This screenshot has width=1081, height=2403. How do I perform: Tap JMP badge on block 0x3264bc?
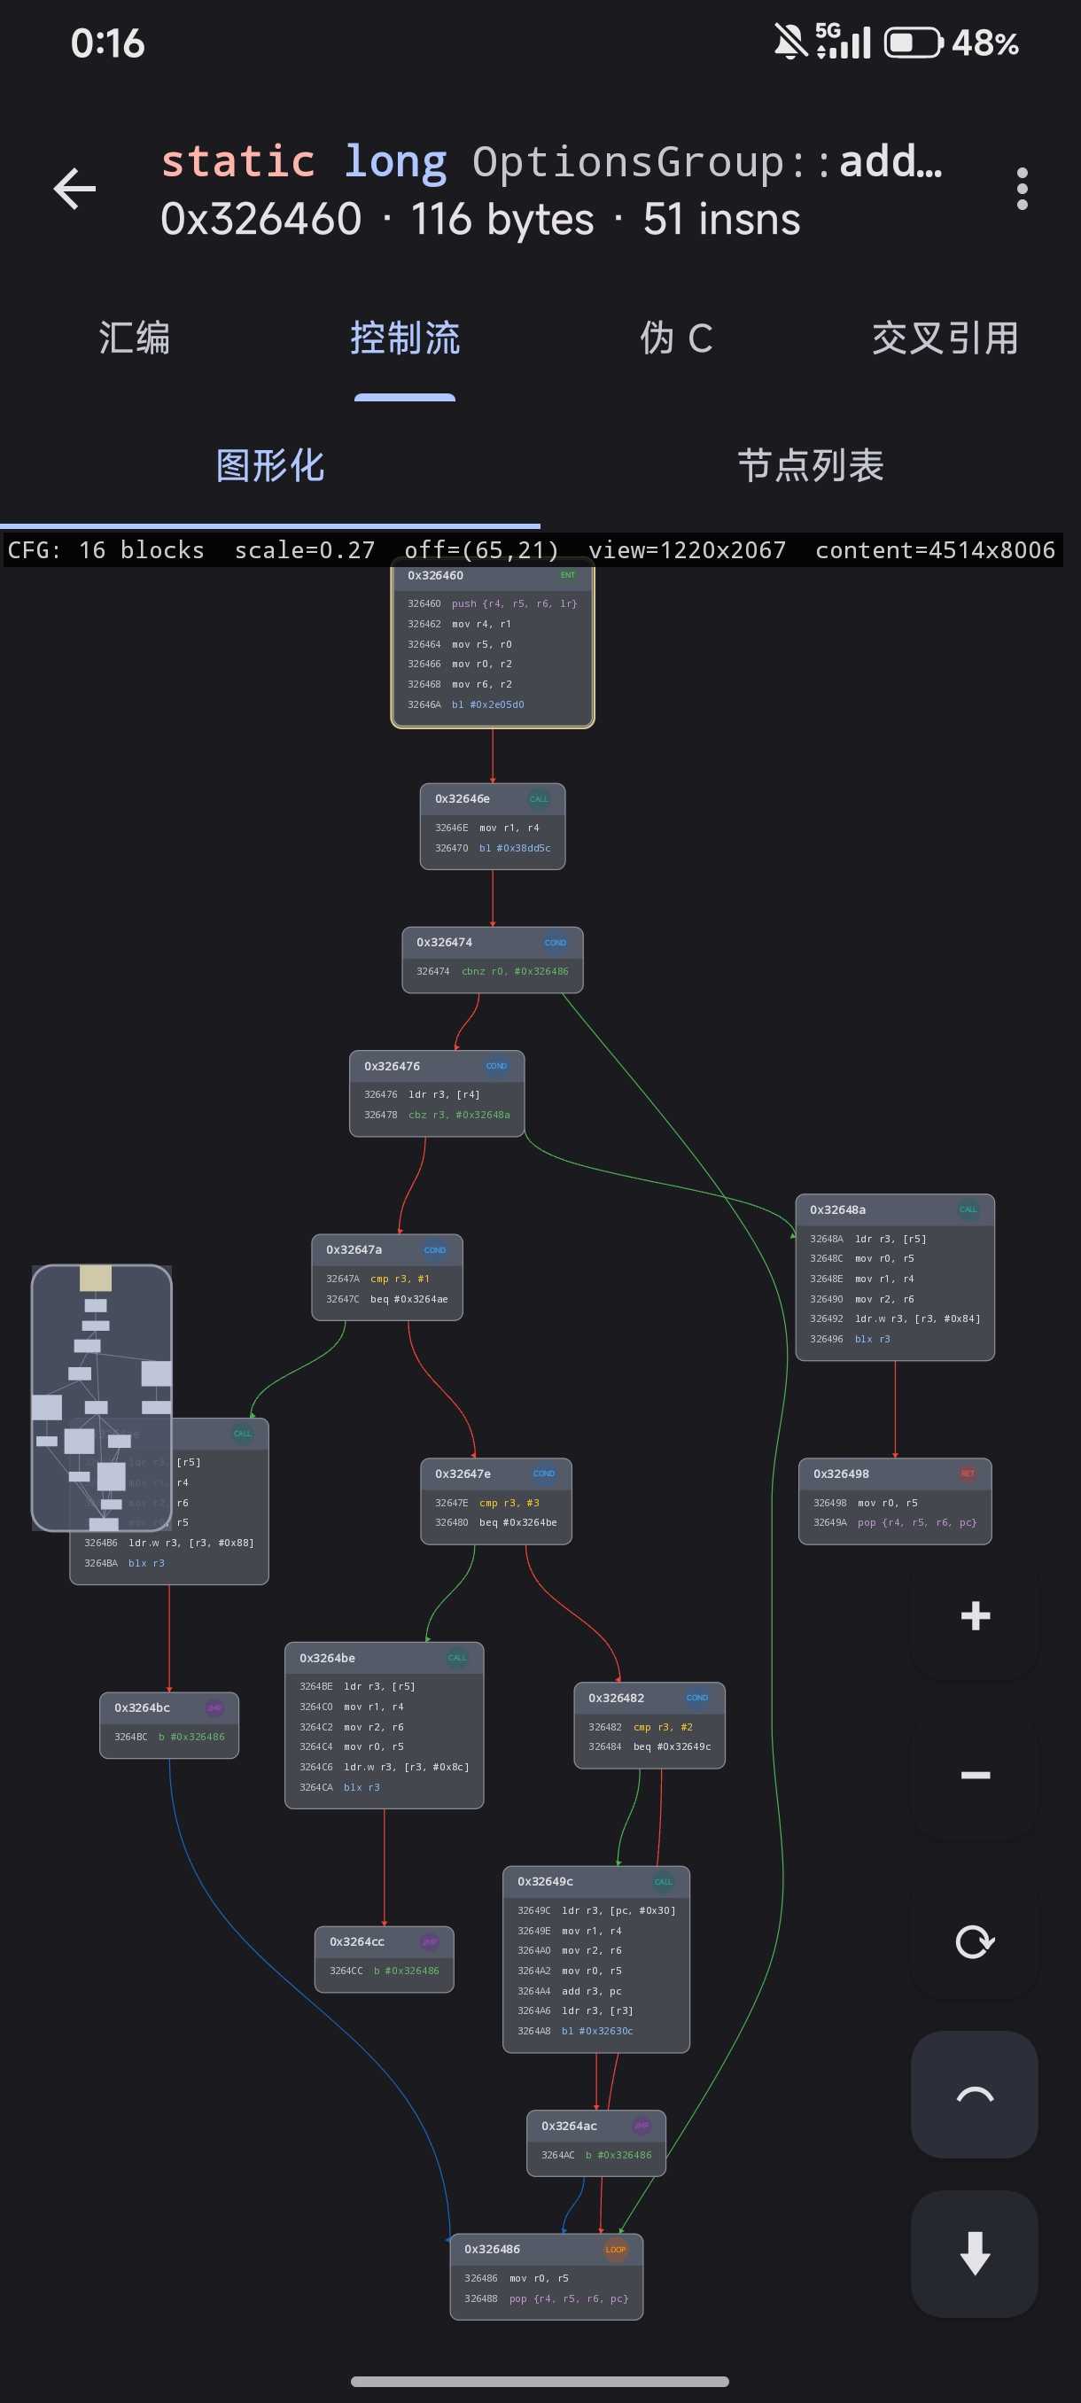(x=214, y=1707)
